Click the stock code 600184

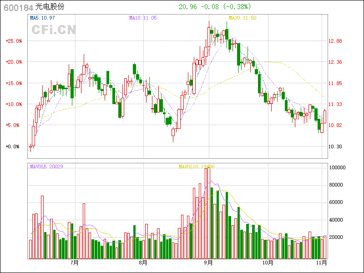(x=18, y=7)
